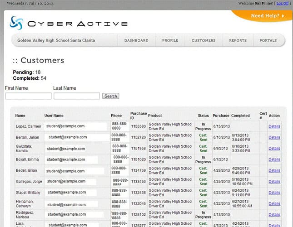Screen dimensions: 293x227
Task: Select the name Bedell, Brian
Action: (26, 170)
